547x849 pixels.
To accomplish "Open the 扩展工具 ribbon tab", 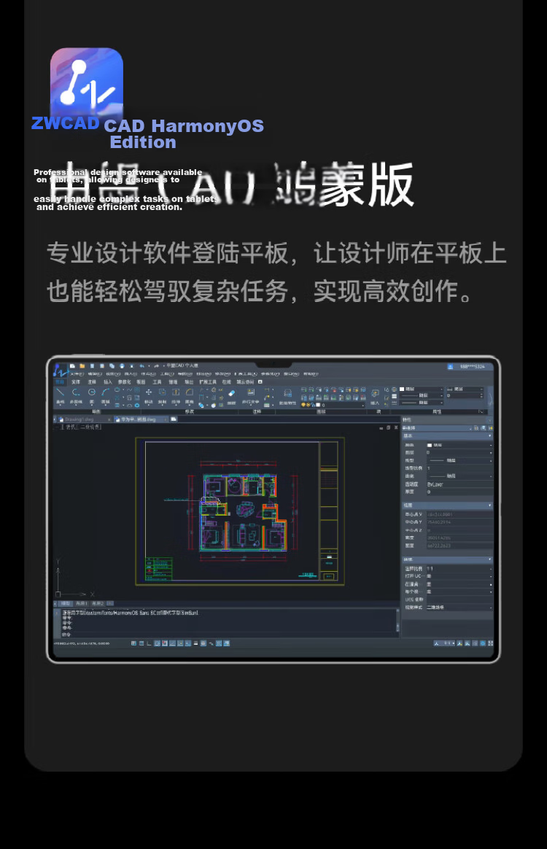I will tap(208, 381).
